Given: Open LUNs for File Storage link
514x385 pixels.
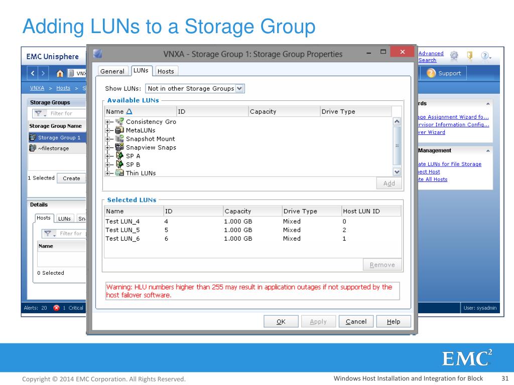Looking at the screenshot, I should (450, 164).
